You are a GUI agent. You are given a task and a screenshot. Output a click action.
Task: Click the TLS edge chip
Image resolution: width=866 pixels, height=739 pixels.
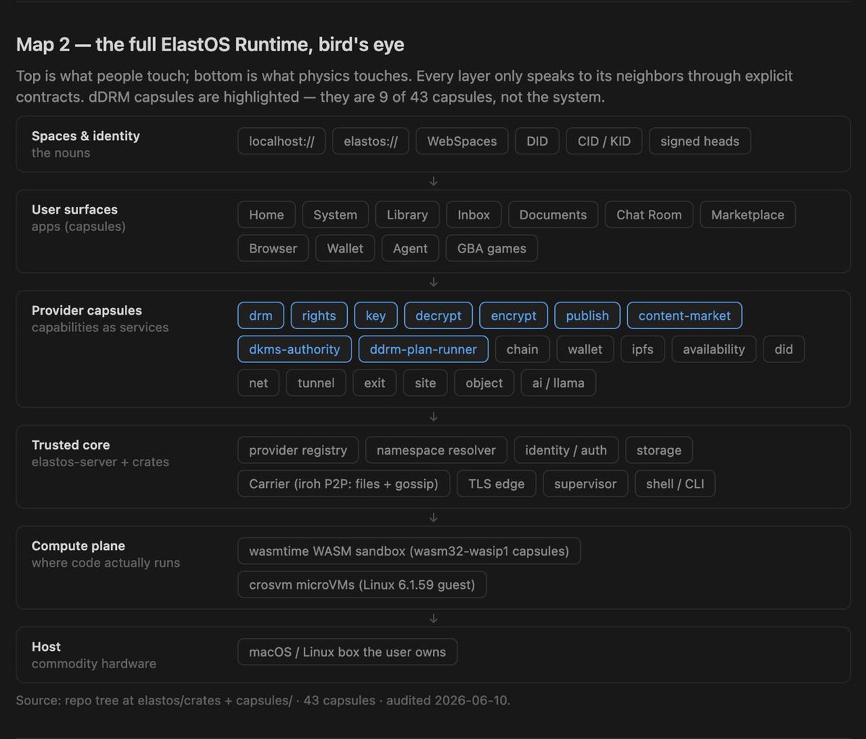tap(497, 484)
